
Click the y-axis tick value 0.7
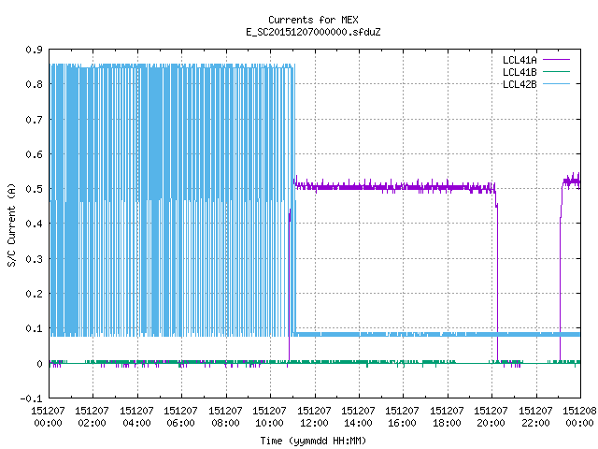34,120
